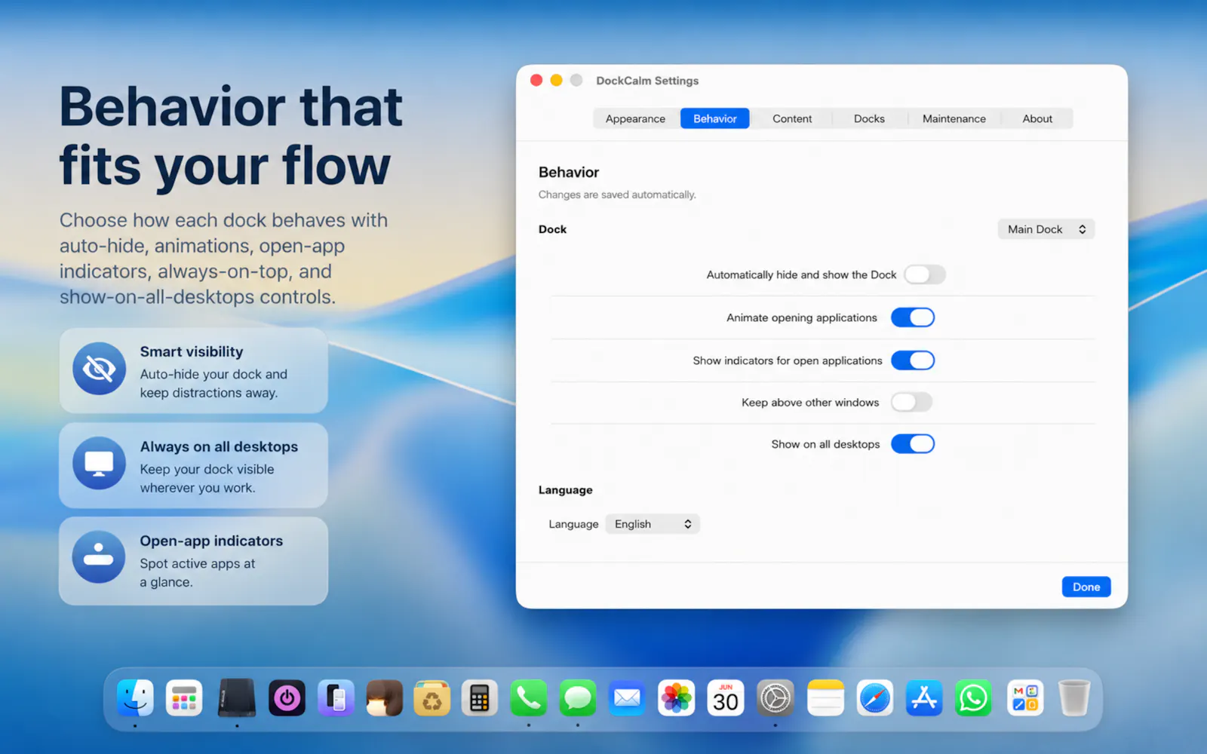The width and height of the screenshot is (1207, 754).
Task: Open the Launchpad apps grid icon
Action: [x=184, y=698]
